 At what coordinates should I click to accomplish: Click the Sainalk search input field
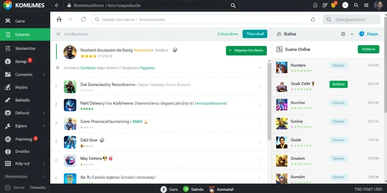point(205,20)
